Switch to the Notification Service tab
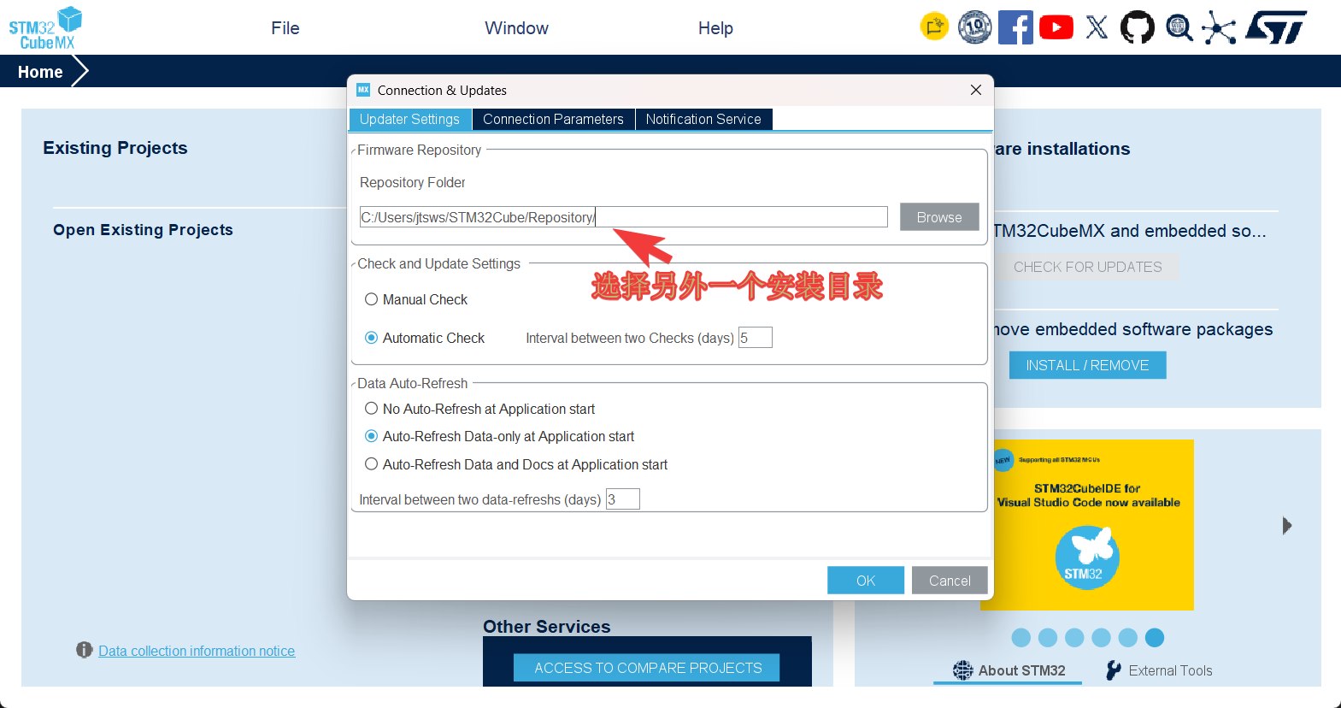This screenshot has height=708, width=1341. 703,120
